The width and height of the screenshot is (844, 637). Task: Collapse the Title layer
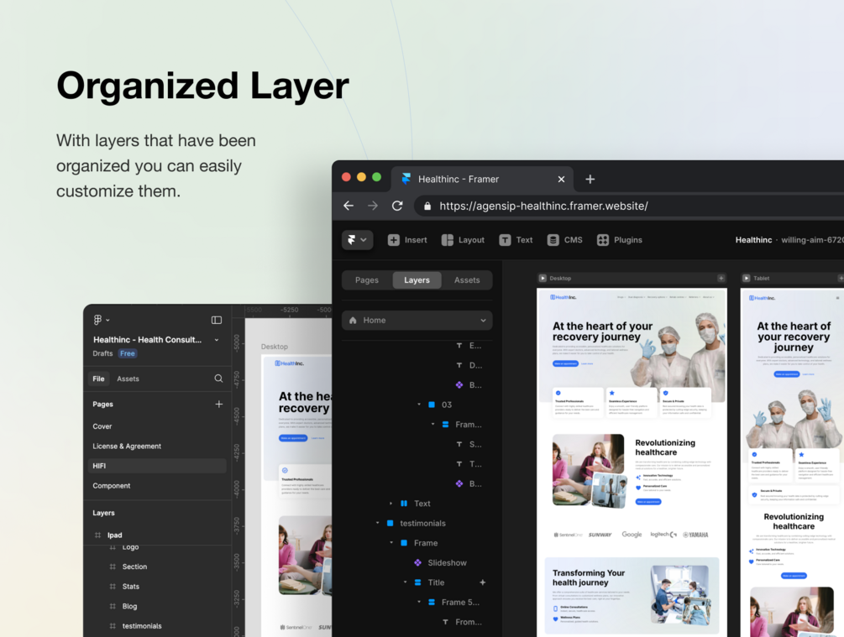coord(406,582)
